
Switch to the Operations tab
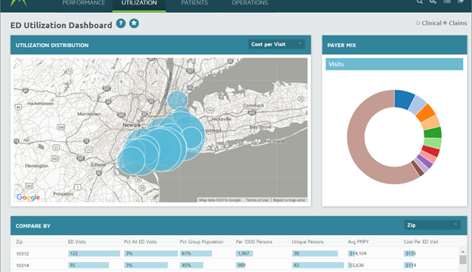250,3
